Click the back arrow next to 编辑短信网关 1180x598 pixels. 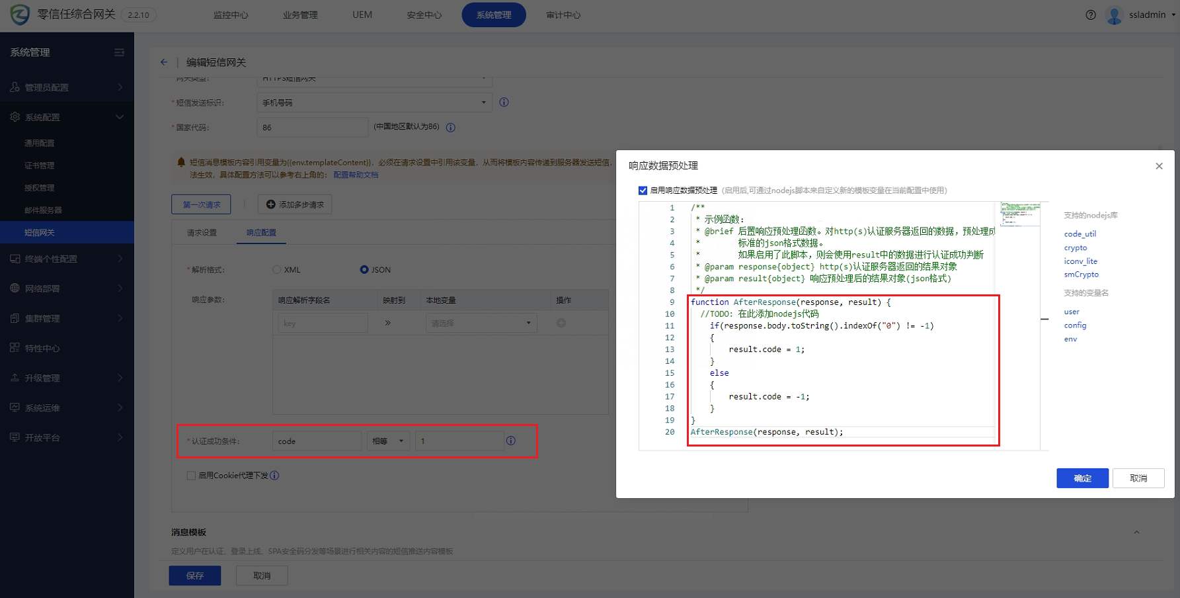point(164,62)
